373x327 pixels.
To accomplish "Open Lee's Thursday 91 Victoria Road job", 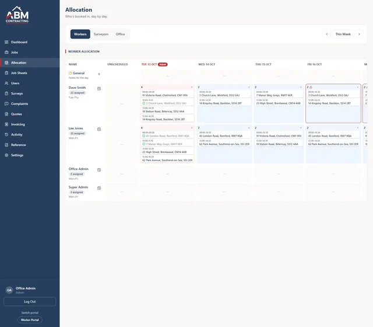I will [279, 134].
